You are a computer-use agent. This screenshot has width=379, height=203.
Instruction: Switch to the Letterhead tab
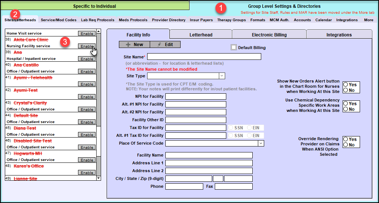pos(201,35)
